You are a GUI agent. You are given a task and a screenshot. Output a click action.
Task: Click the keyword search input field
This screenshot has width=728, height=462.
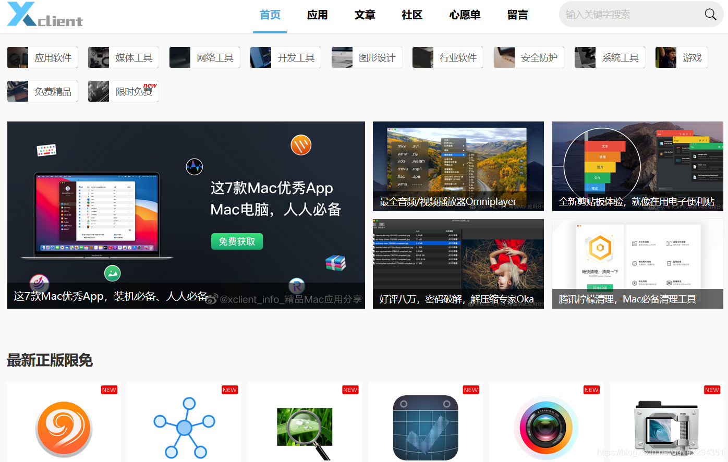click(631, 15)
